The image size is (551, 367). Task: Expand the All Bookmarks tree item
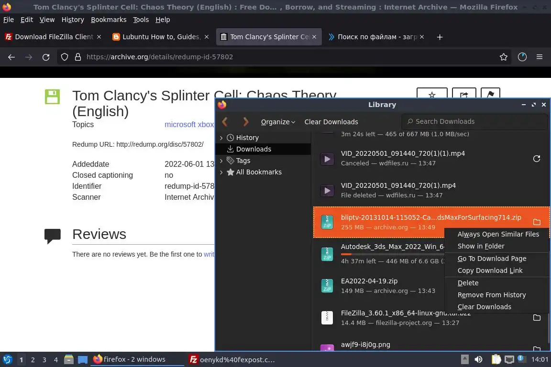[221, 172]
